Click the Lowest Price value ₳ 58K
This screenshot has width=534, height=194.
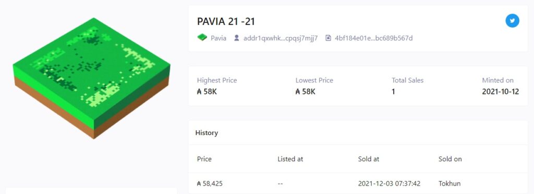pos(305,92)
